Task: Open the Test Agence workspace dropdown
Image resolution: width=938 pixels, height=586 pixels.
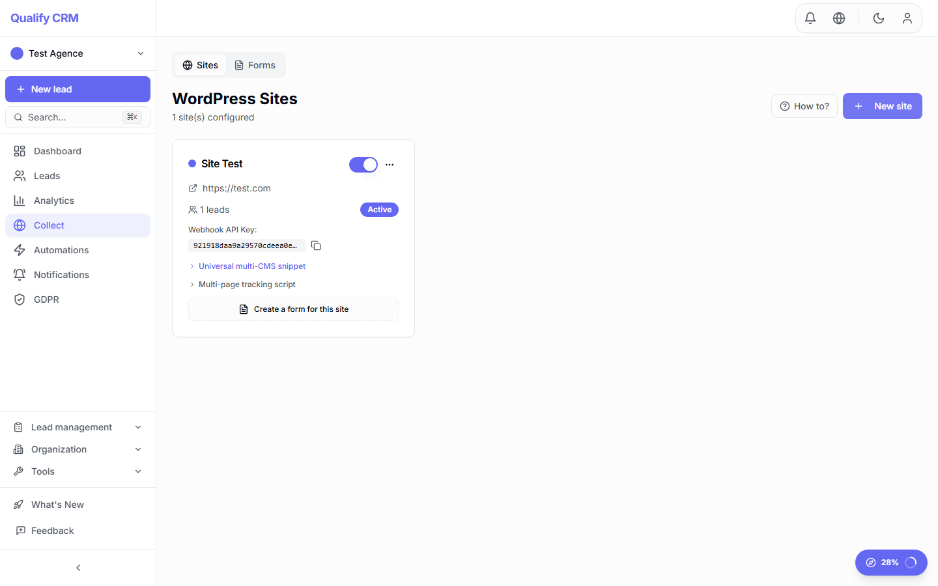Action: click(78, 53)
